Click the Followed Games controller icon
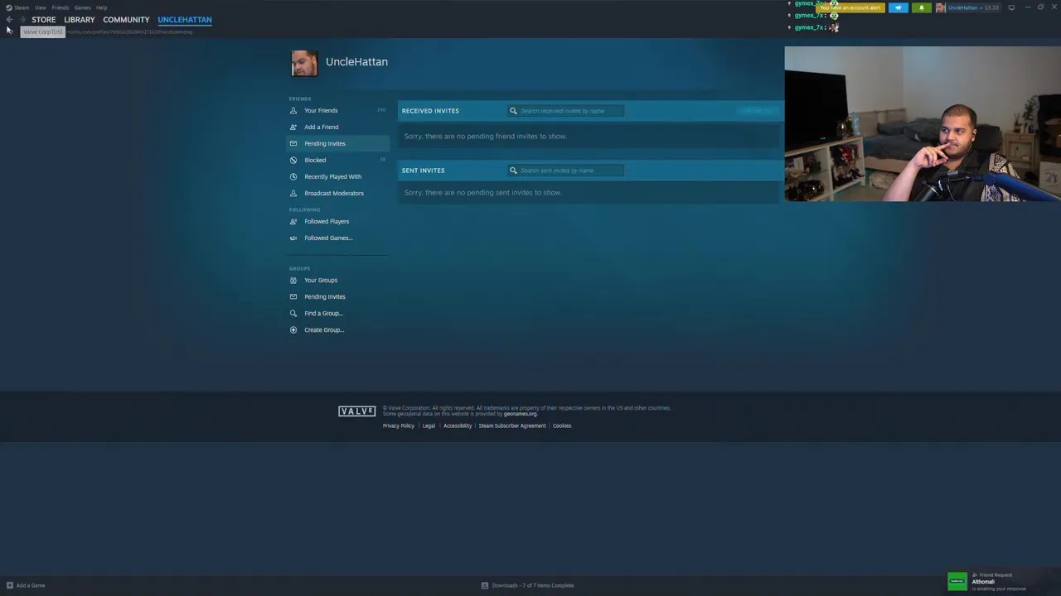Viewport: 1061px width, 596px height. pyautogui.click(x=293, y=238)
